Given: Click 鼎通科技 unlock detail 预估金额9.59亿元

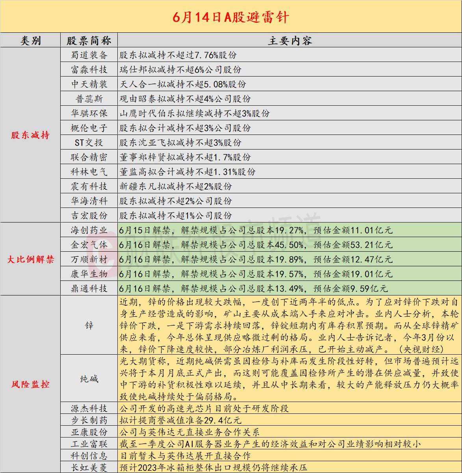Looking at the screenshot, I should coord(351,288).
